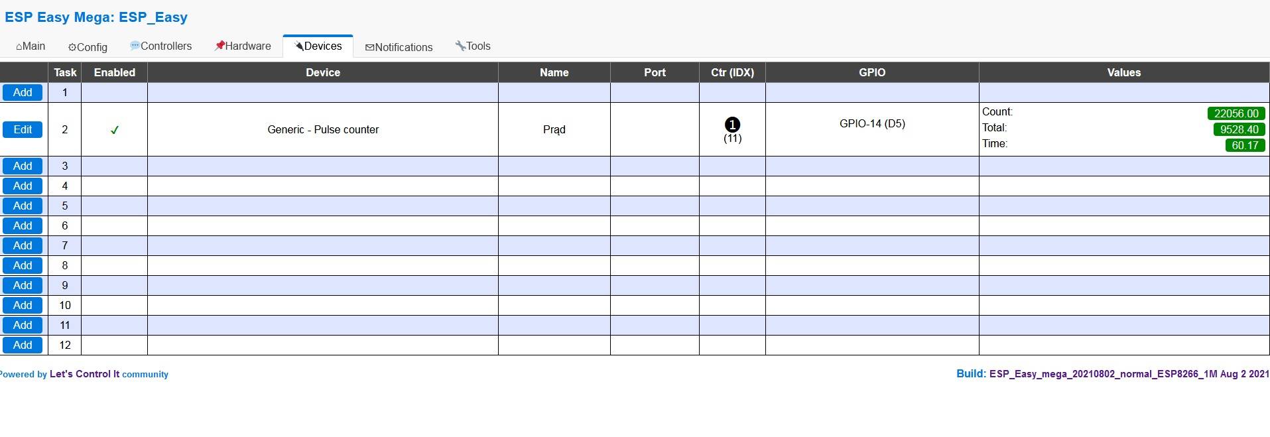1270x437 pixels.
Task: Click the controller 1 circle icon
Action: click(732, 125)
